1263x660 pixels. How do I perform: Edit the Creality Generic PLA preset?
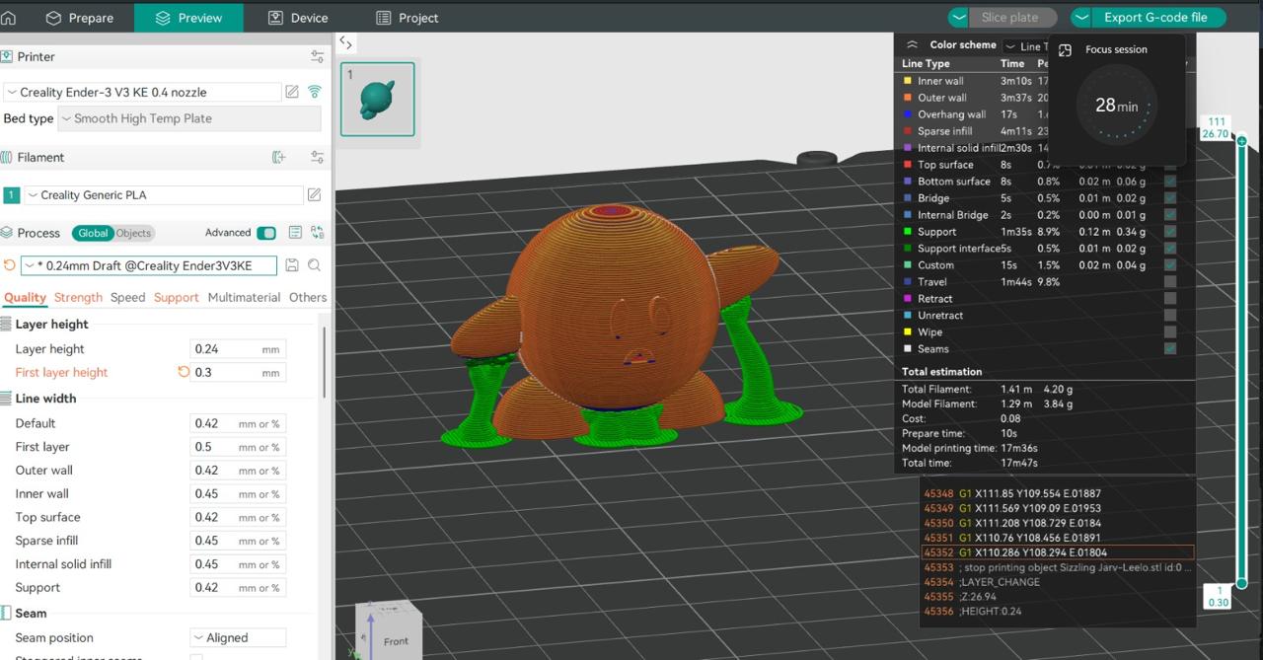(x=315, y=195)
